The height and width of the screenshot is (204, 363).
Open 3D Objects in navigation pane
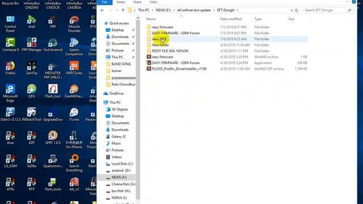[120, 109]
